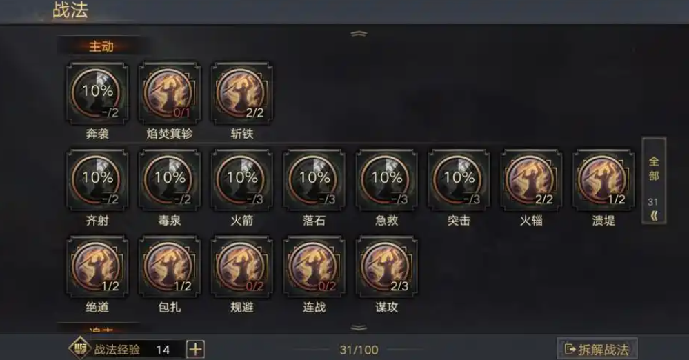Expand the list with bottom chevron
Screen dimensions: 689x360
(x=359, y=327)
